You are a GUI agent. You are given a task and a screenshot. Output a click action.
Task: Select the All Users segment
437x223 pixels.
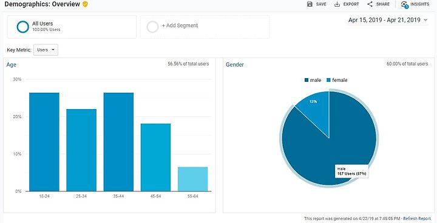point(72,27)
